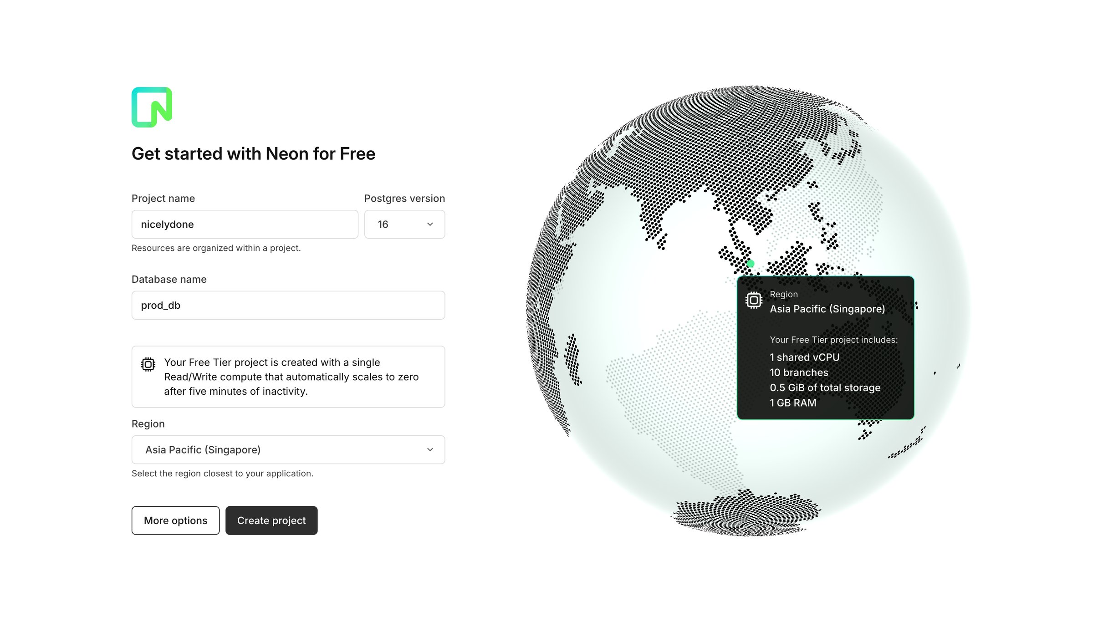Click the green Singapore marker on globe

coord(751,264)
